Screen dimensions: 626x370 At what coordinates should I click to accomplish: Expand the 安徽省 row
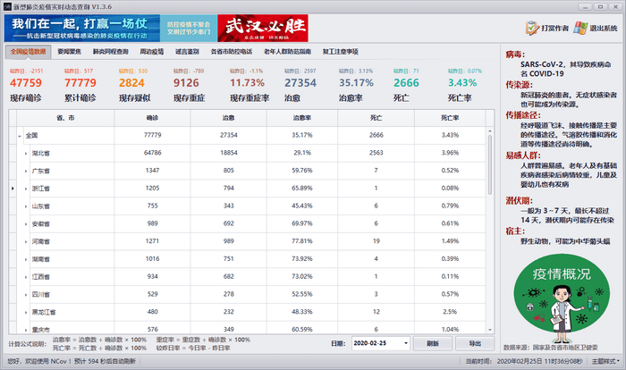point(26,224)
